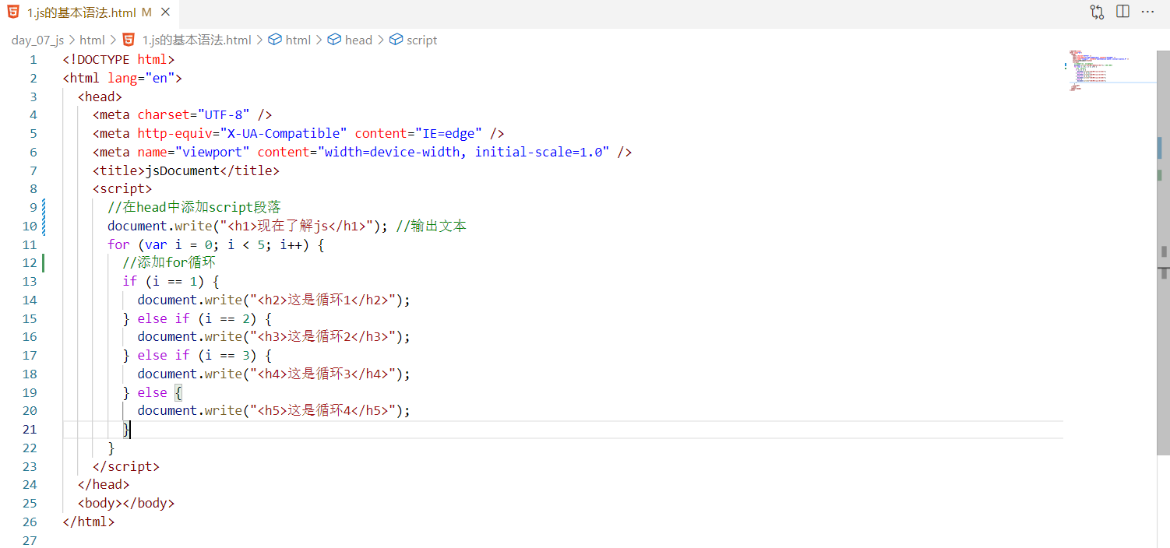Click comment //在head中添加script段落
This screenshot has width=1170, height=548.
(x=194, y=207)
